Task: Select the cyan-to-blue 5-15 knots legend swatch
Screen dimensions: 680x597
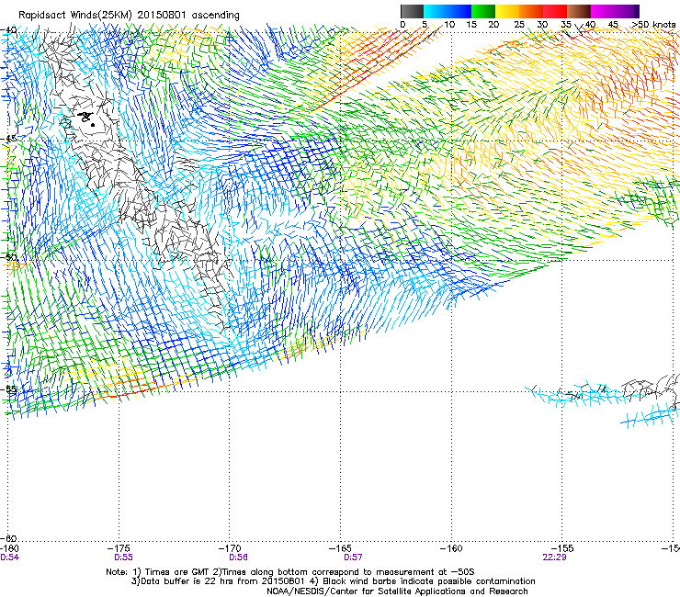Action: [x=448, y=11]
